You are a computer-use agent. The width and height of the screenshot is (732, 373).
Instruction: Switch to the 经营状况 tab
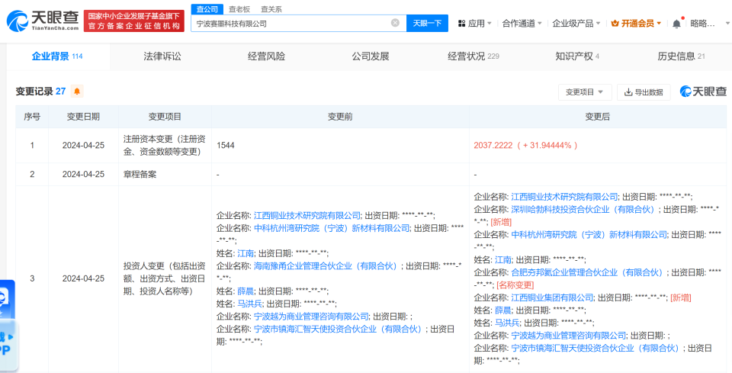tap(474, 56)
